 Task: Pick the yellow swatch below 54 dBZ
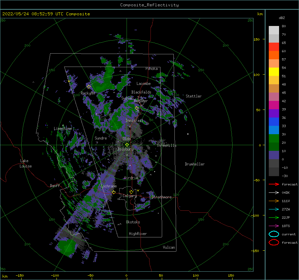click(x=274, y=72)
